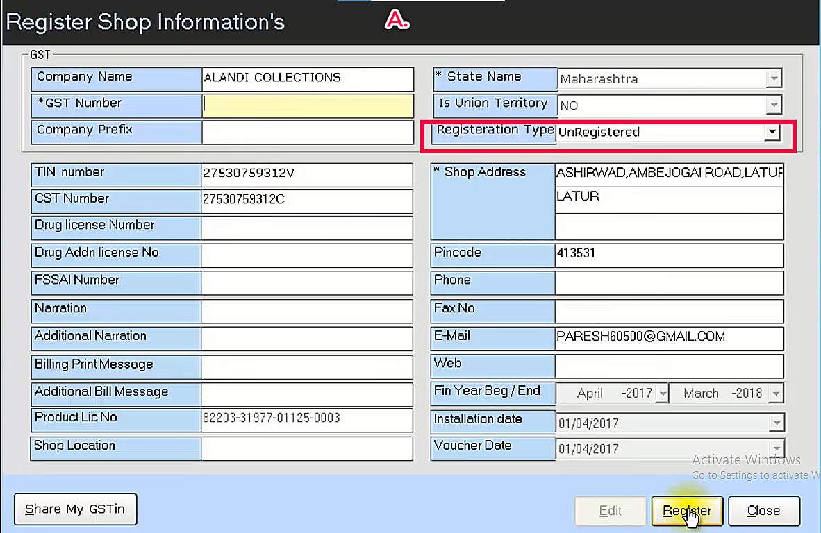821x533 pixels.
Task: Open the Installation date dropdown arrow
Action: (x=777, y=423)
